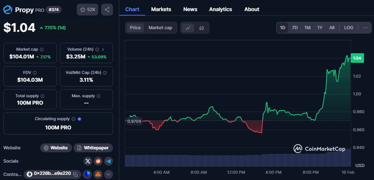Click the share icon next to watchlist
Image resolution: width=374 pixels, height=180 pixels.
[107, 10]
